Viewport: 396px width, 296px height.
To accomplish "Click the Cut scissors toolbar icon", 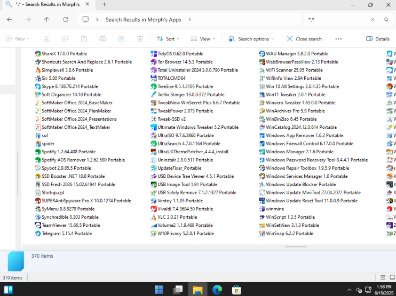I will tap(46, 39).
